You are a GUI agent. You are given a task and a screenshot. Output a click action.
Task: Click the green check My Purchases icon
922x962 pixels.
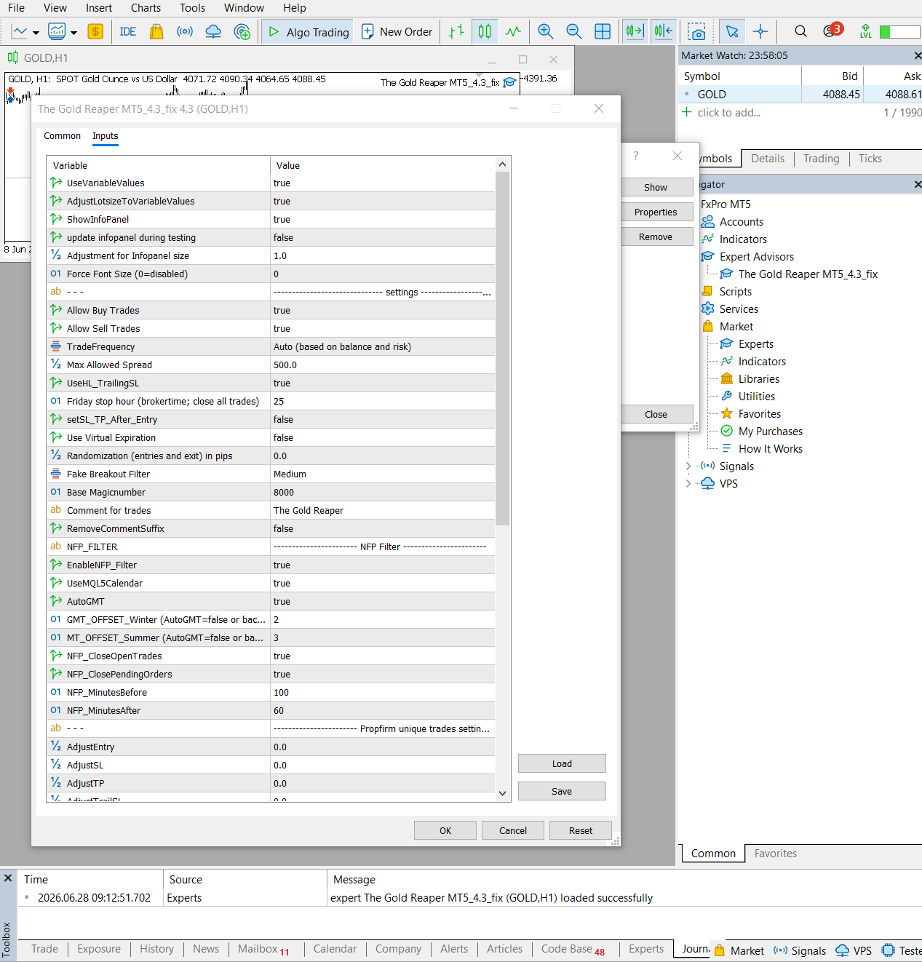pos(726,432)
